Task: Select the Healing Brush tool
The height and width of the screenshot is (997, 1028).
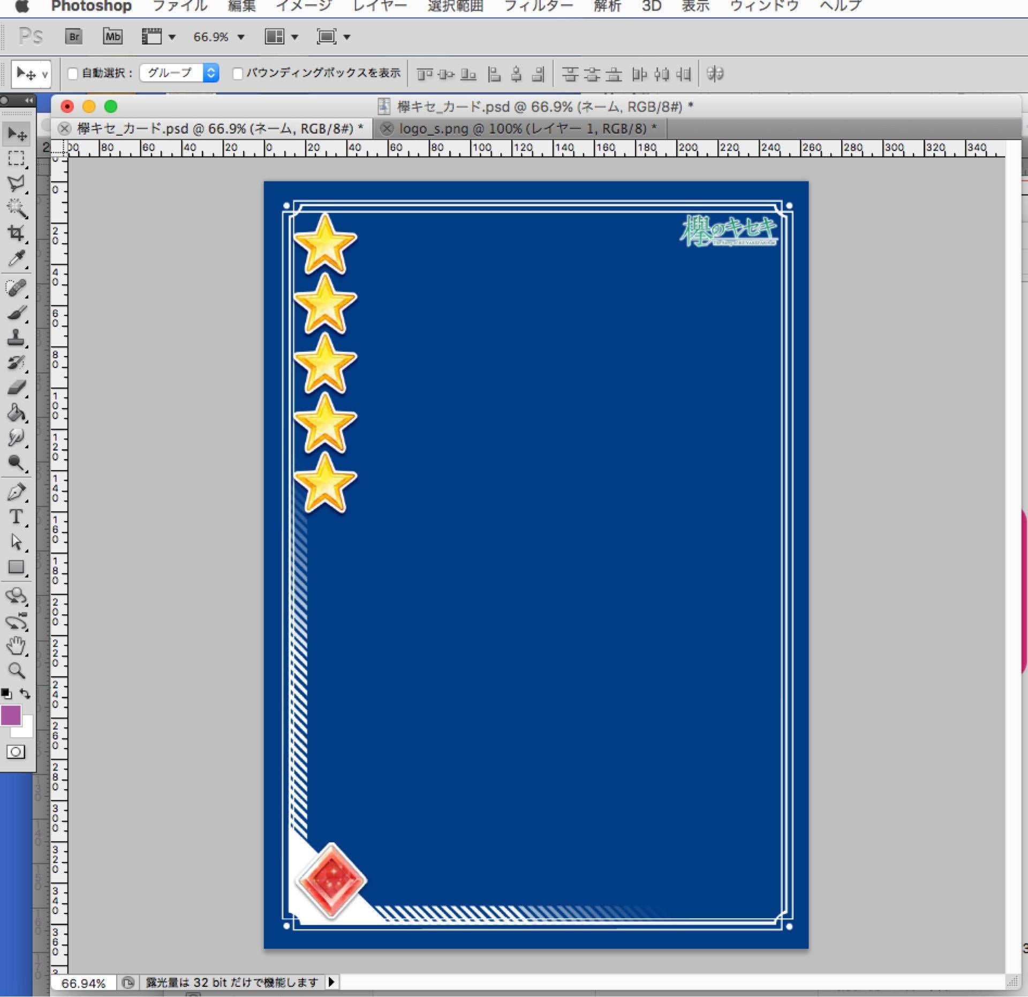Action: [17, 288]
